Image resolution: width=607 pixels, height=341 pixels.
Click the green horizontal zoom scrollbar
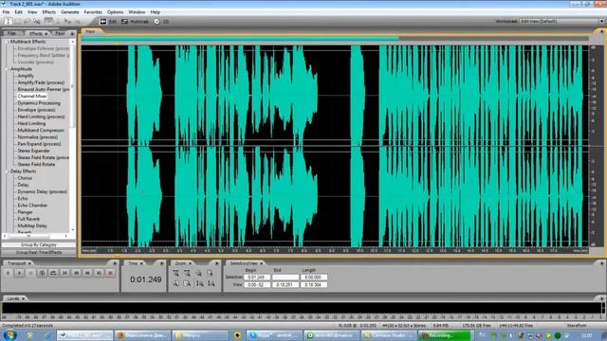pyautogui.click(x=240, y=38)
